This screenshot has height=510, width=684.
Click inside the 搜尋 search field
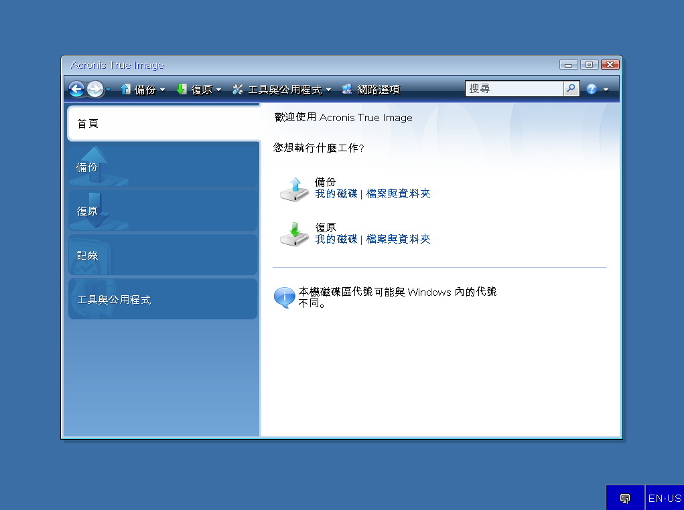pyautogui.click(x=515, y=89)
